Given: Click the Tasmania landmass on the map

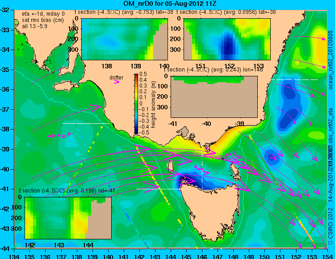Looking at the screenshot, I should (213, 211).
